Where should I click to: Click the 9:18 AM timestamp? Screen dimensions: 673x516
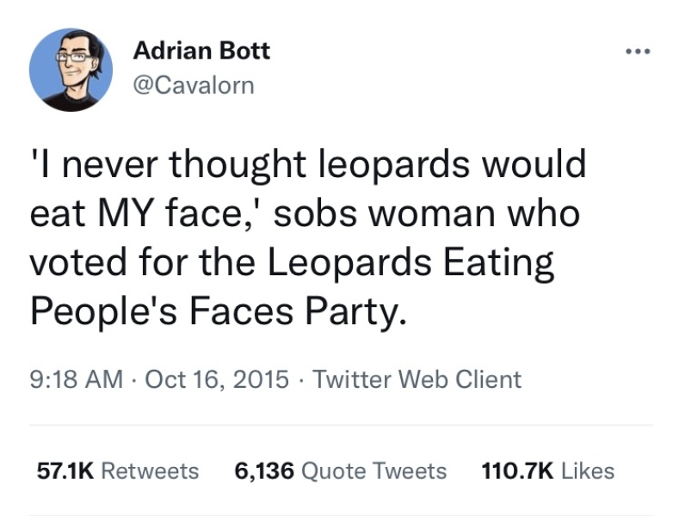[x=77, y=379]
